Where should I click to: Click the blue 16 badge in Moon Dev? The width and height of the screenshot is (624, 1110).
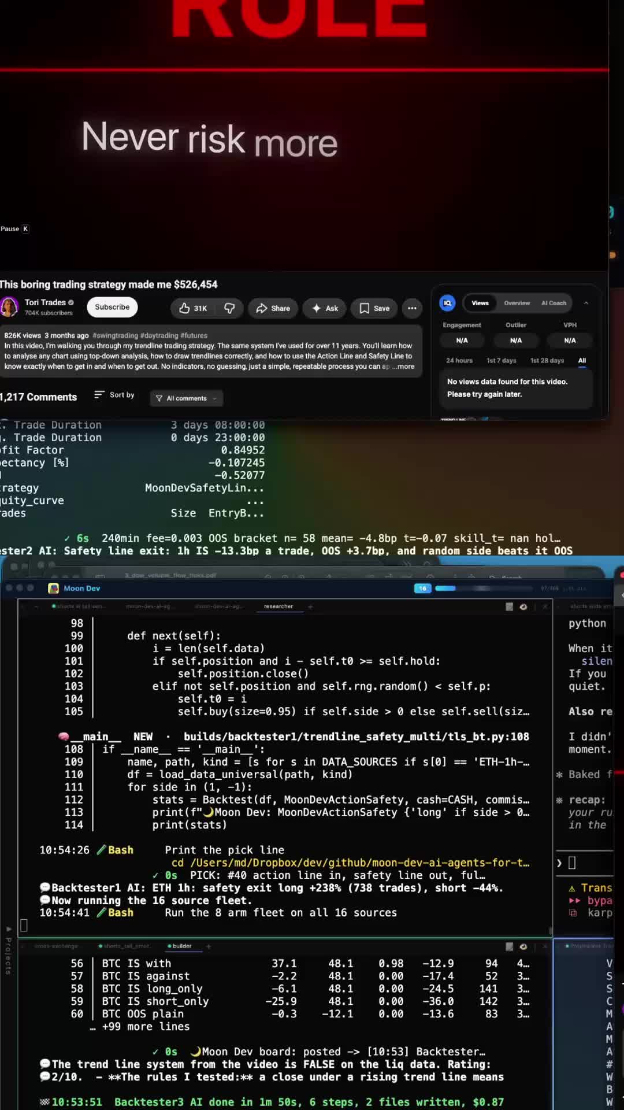422,588
